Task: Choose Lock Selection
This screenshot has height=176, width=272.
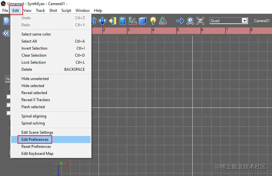Action: point(51,62)
